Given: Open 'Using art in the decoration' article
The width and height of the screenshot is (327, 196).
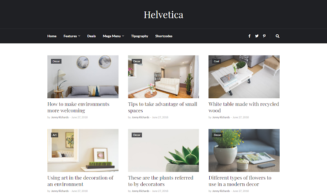Looking at the screenshot, I should (80, 181).
